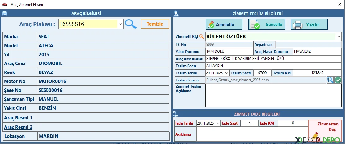Image resolution: width=345 pixels, height=144 pixels.
Task: Click the Yıl value 2015
Action: pyautogui.click(x=103, y=55)
